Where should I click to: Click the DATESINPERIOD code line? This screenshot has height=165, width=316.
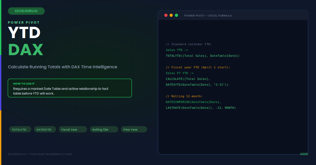[193, 102]
